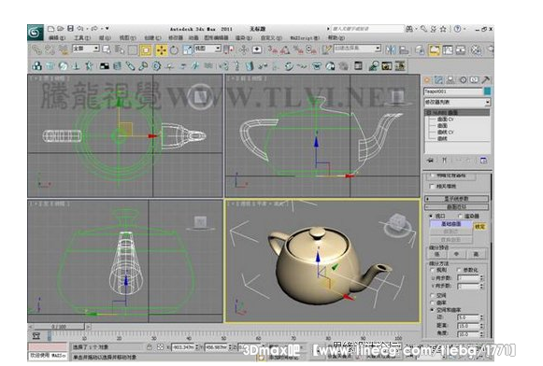The image size is (543, 366).
Task: Open Select by Name dialog
Action: coord(120,49)
